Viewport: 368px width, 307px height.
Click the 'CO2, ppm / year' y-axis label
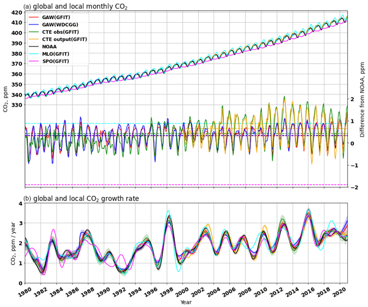6,243
